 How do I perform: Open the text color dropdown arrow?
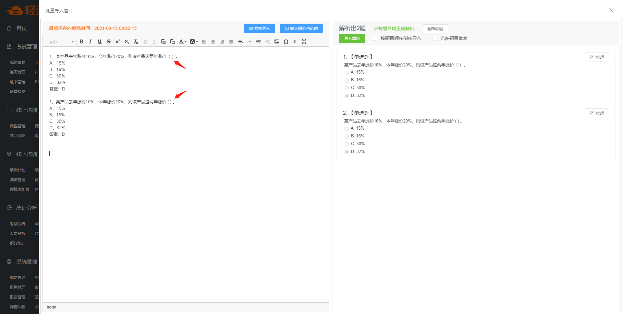(186, 42)
